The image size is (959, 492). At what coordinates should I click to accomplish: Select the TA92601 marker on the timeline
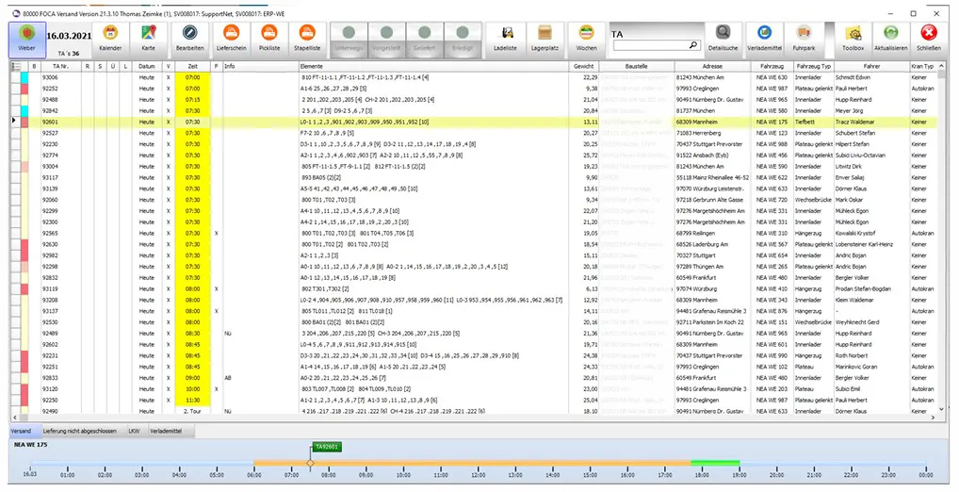pos(328,447)
